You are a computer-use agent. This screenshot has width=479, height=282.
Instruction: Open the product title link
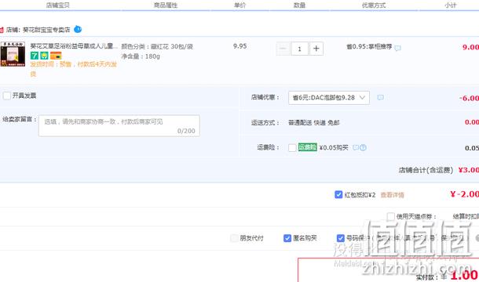pos(74,46)
